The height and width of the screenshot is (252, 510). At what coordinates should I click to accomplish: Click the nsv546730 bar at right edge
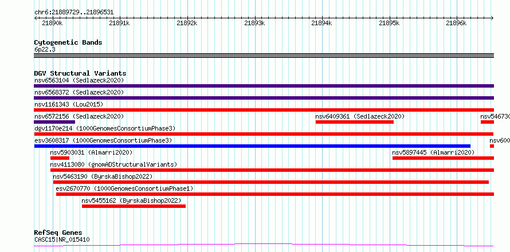point(487,122)
